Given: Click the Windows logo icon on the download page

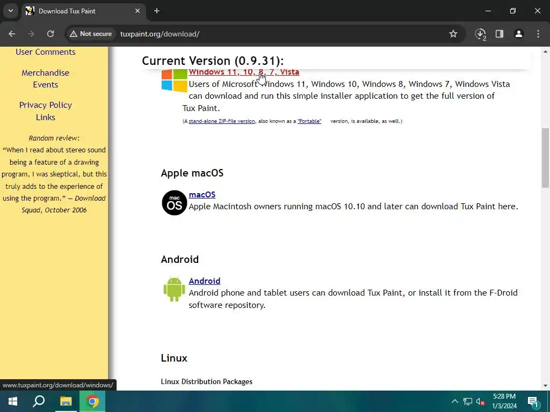Looking at the screenshot, I should tap(175, 80).
